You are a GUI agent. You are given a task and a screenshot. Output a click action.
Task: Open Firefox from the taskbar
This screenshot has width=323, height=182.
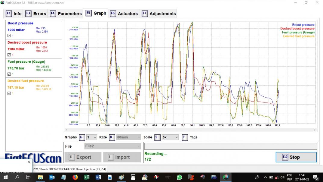tap(75, 177)
